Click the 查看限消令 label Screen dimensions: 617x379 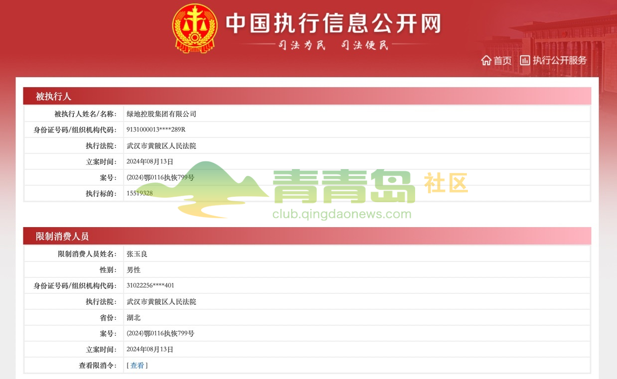(98, 366)
